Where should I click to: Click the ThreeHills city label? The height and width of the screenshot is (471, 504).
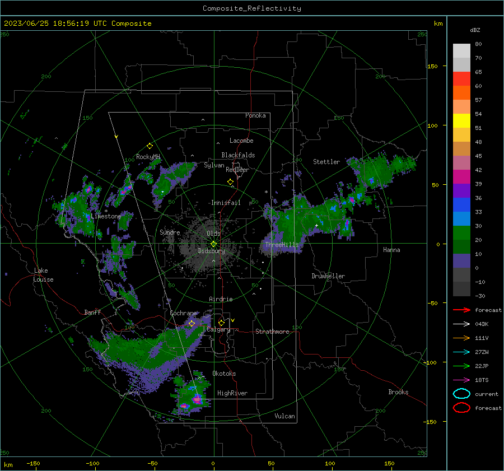click(282, 245)
